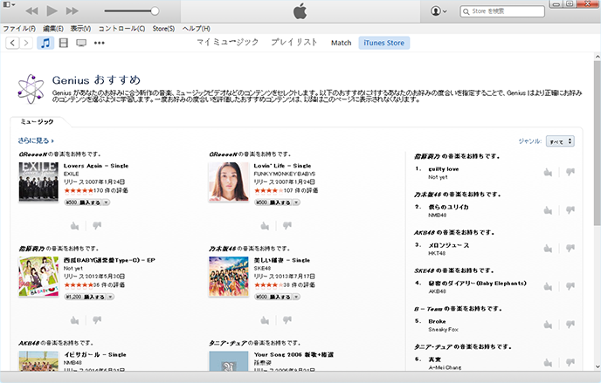
Task: Click the Store search field
Action: [502, 11]
